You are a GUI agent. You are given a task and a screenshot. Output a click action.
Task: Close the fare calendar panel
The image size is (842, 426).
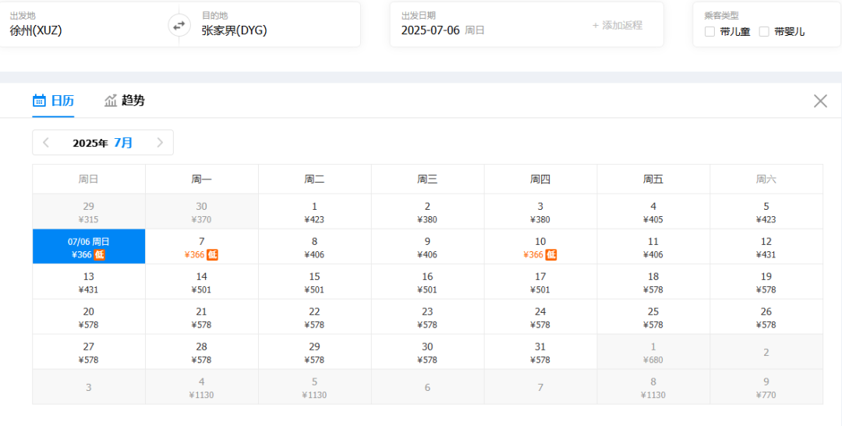pos(820,101)
